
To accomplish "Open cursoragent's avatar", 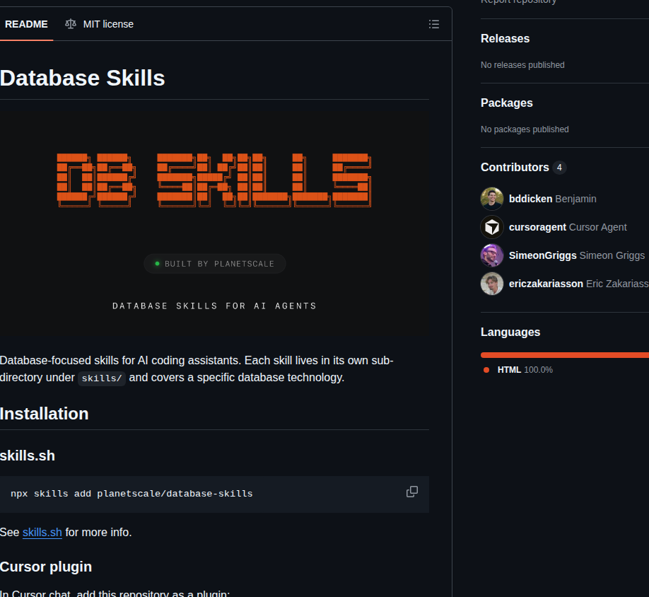I will click(x=492, y=227).
